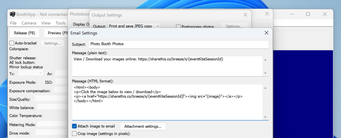341x138 pixels.
Task: Click the Release (F8) button
Action: tap(24, 33)
